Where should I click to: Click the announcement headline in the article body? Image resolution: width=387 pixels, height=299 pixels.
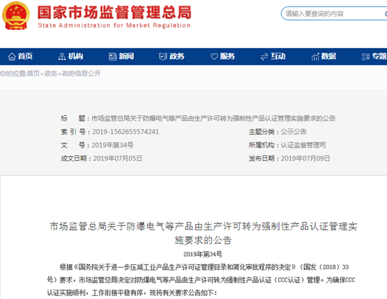point(203,233)
